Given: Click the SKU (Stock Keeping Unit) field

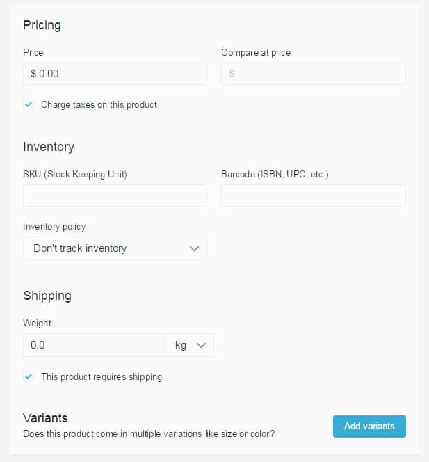Looking at the screenshot, I should (x=115, y=196).
